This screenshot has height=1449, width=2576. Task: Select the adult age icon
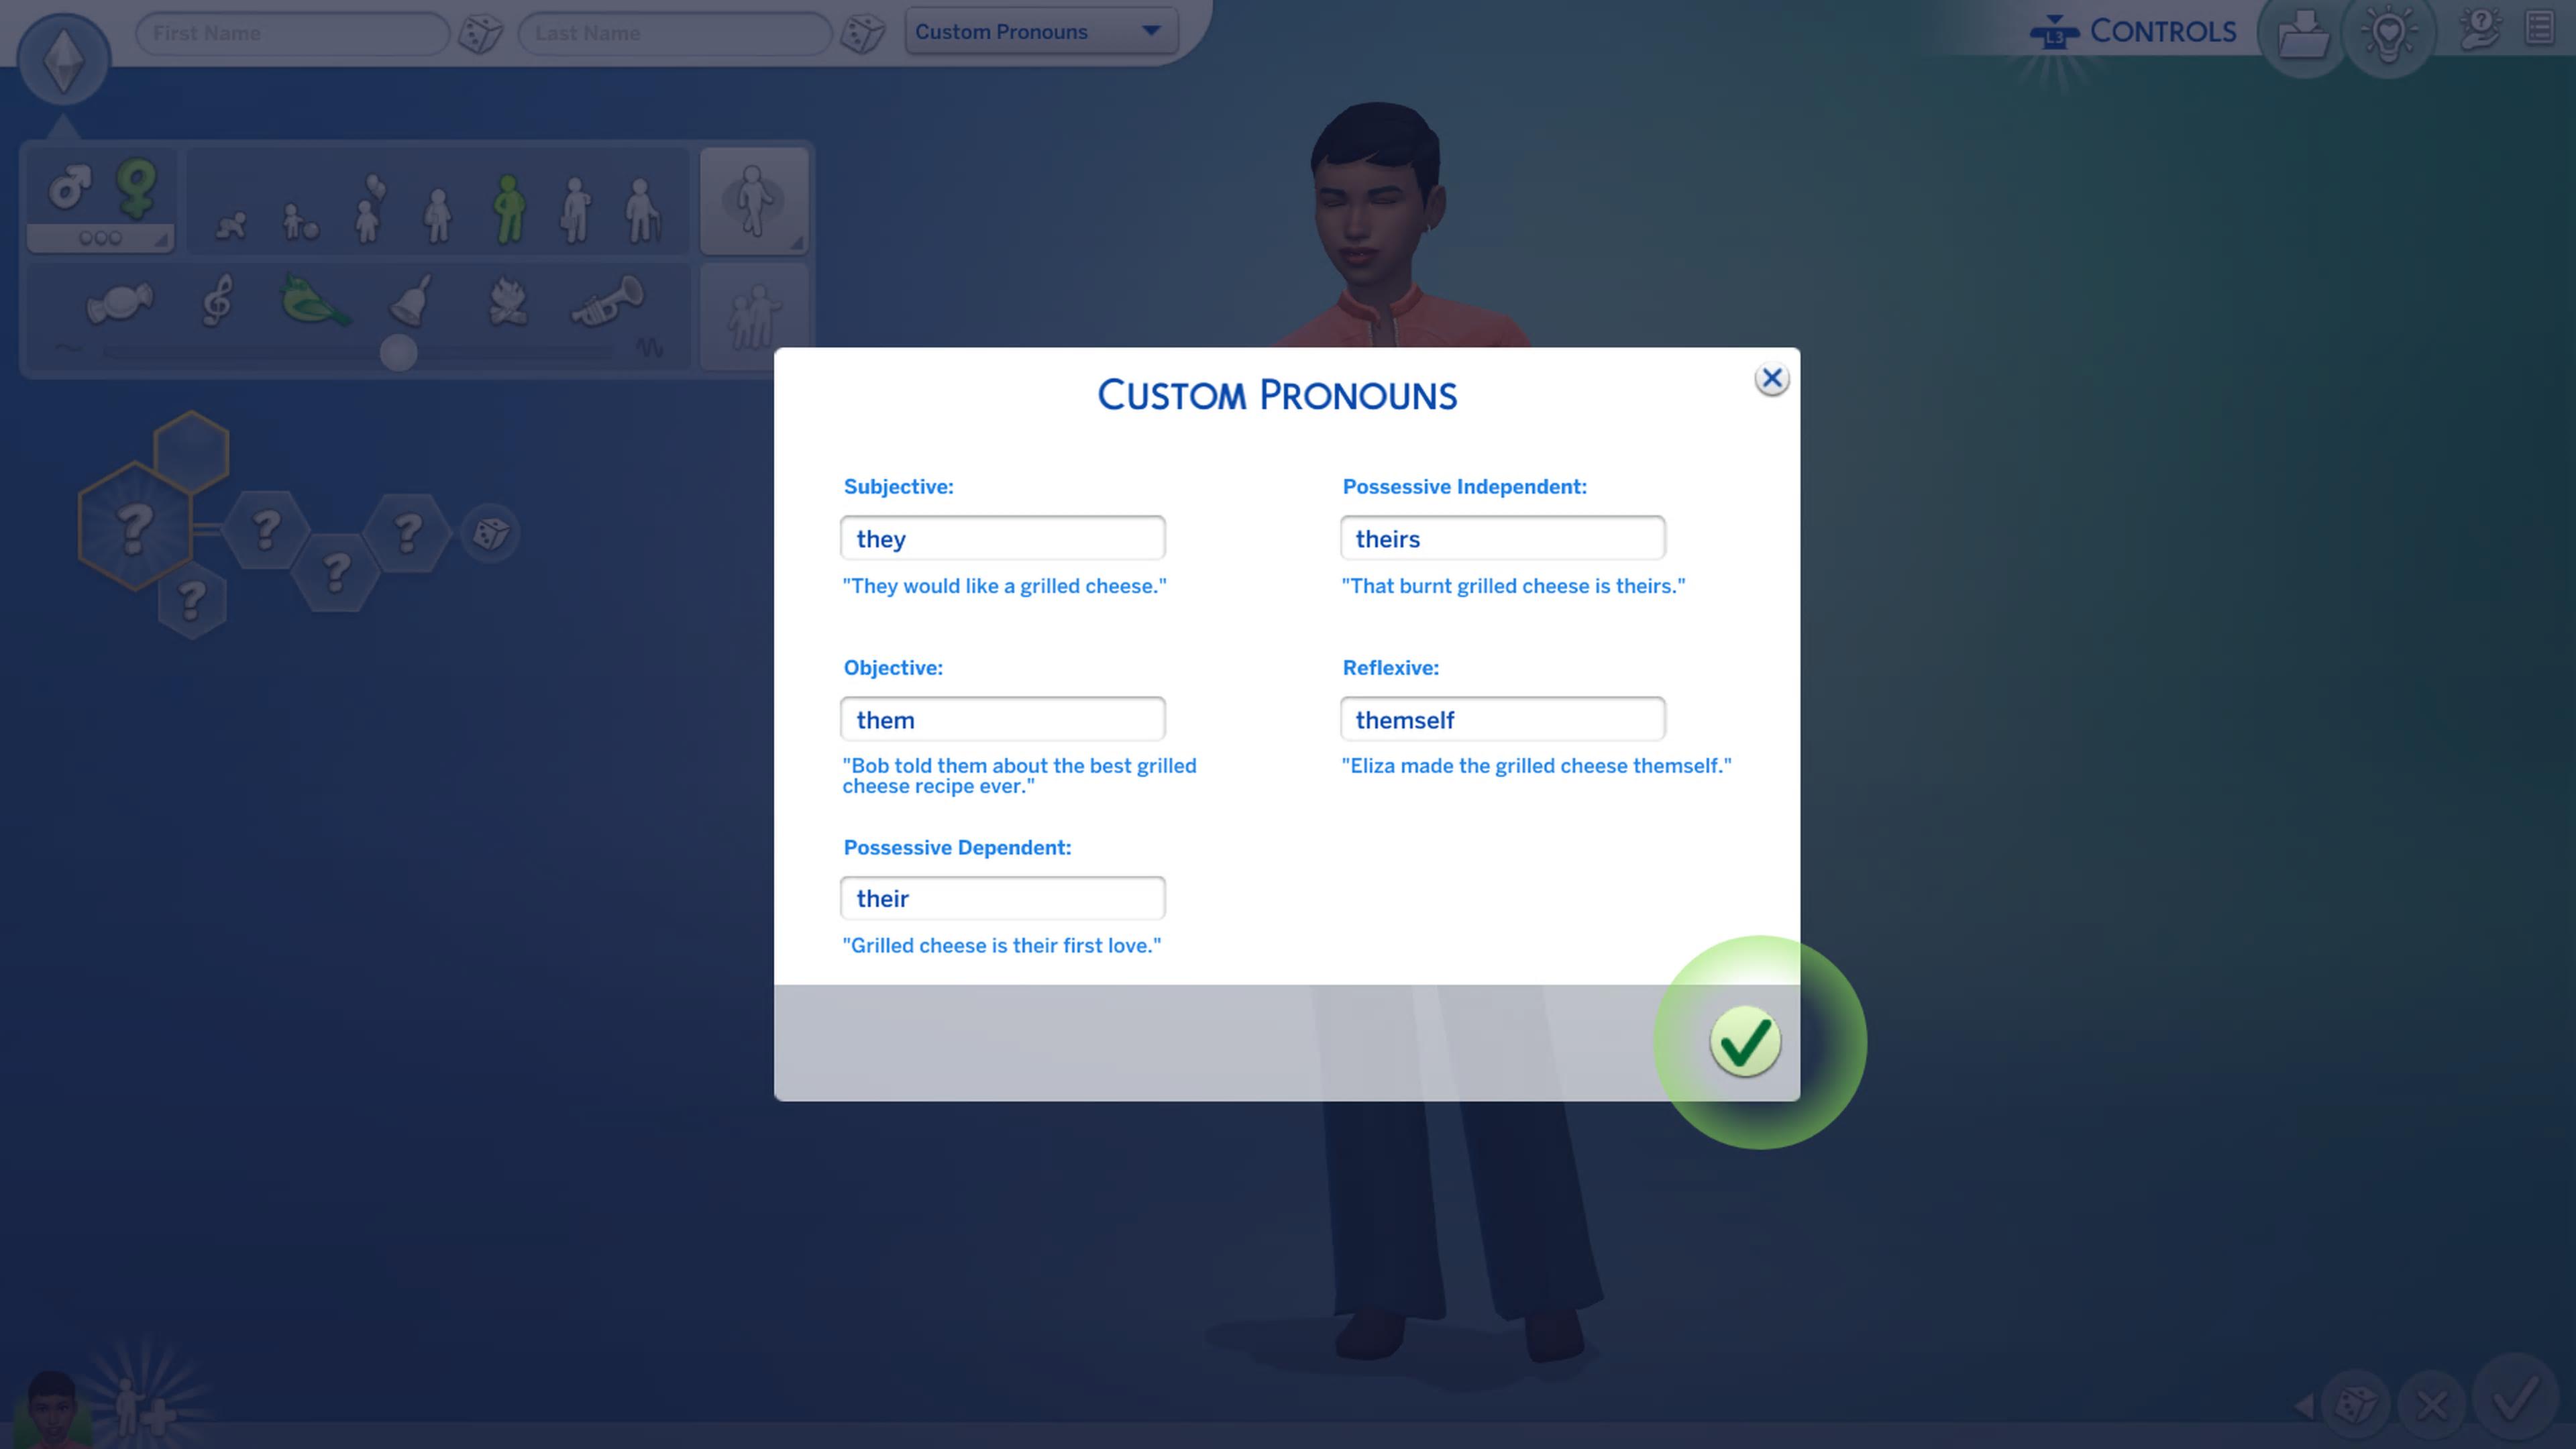pyautogui.click(x=576, y=209)
